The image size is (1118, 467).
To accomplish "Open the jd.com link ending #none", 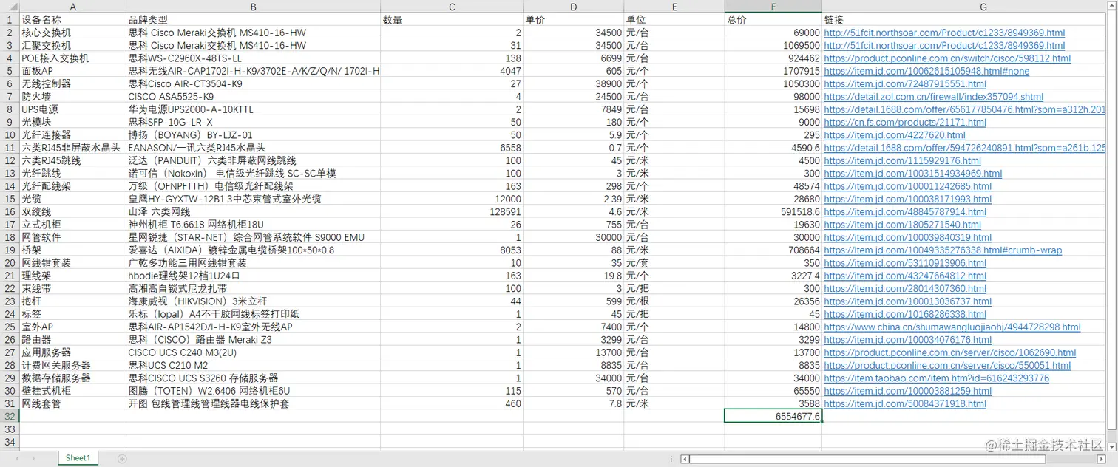I will point(926,71).
